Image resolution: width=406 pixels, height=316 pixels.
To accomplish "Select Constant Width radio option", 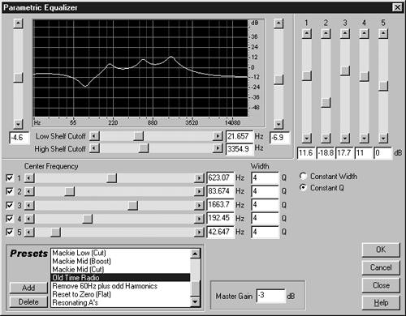I will [x=303, y=177].
